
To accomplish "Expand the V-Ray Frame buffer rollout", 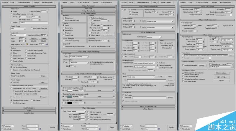I will 88,11.
